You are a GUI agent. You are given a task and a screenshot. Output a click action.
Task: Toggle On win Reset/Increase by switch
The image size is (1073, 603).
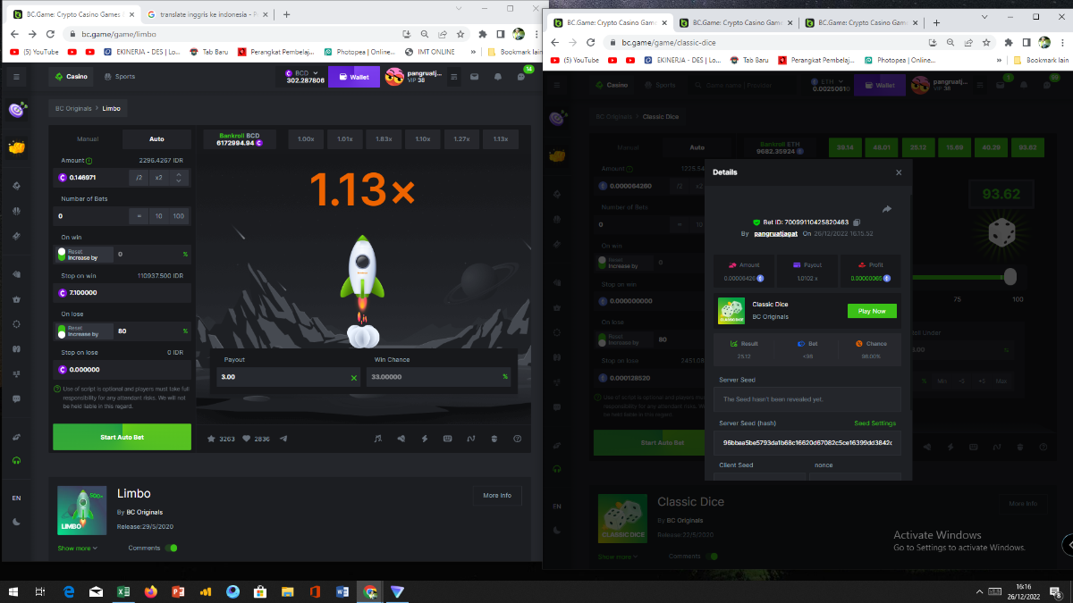click(63, 255)
